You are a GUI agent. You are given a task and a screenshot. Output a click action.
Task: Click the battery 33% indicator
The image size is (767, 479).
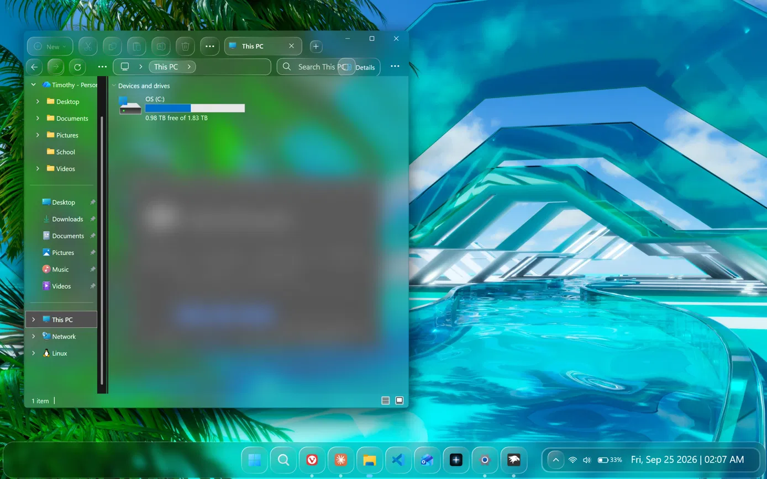point(610,460)
